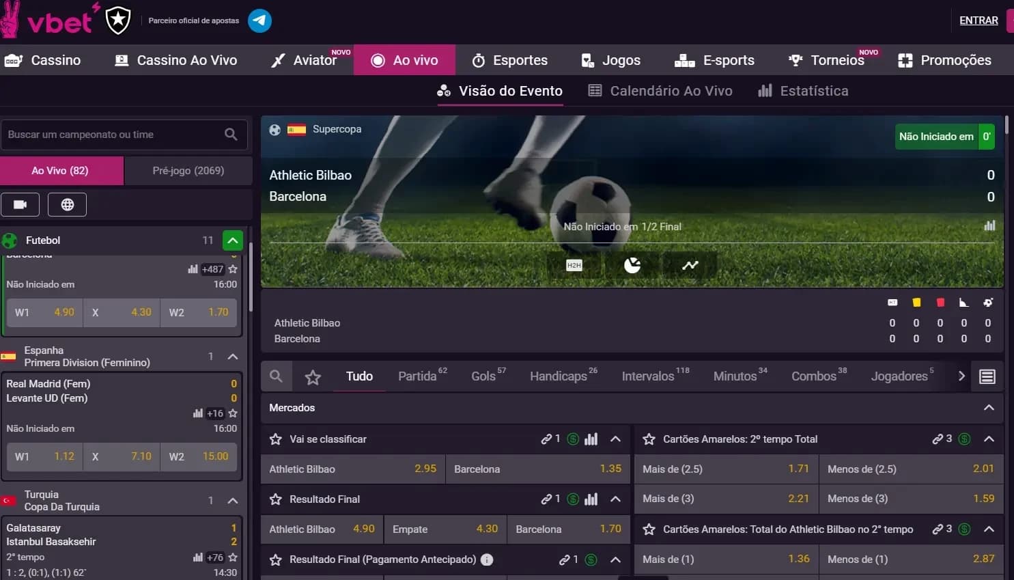
Task: Open the H2H head-to-head view
Action: point(574,265)
